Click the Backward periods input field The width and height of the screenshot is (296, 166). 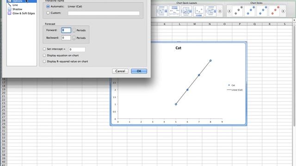66,38
